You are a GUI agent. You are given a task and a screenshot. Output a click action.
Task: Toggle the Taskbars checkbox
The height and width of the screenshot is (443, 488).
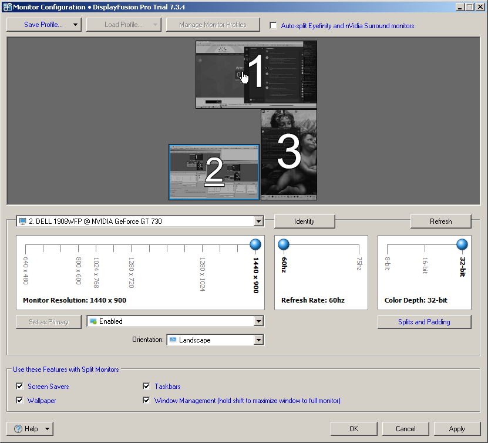(146, 387)
